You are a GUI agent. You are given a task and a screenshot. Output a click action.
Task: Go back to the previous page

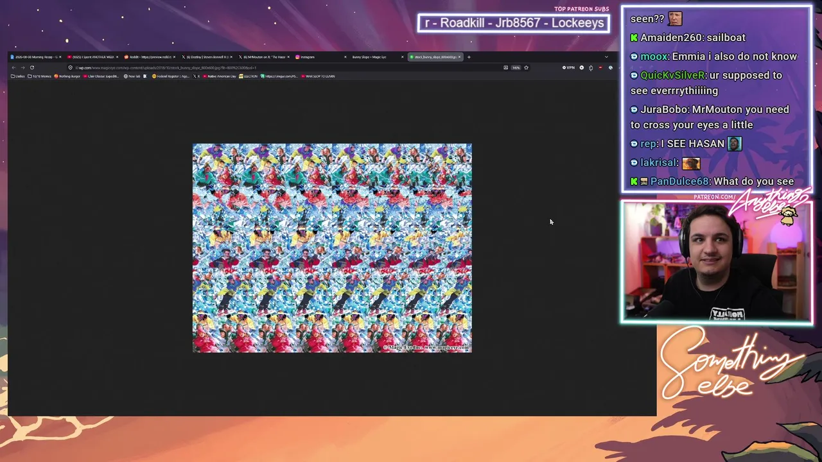[x=13, y=67]
